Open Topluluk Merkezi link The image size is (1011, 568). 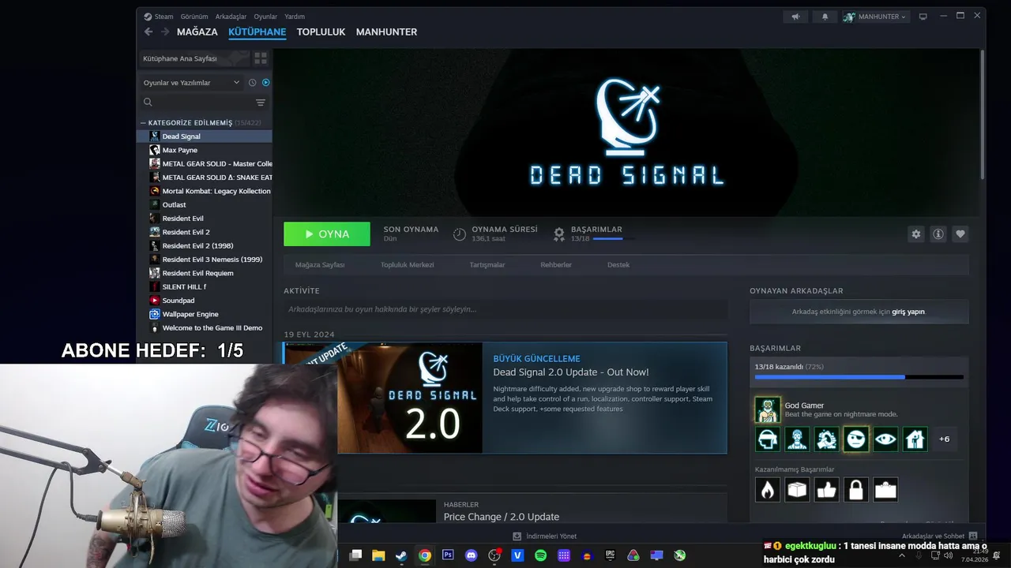pyautogui.click(x=407, y=265)
